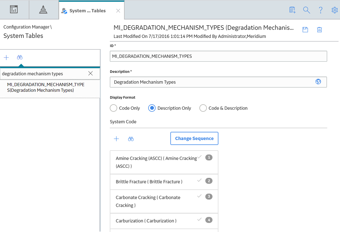Click the Configuration Manager breadcrumb
This screenshot has height=232, width=340.
click(x=26, y=27)
